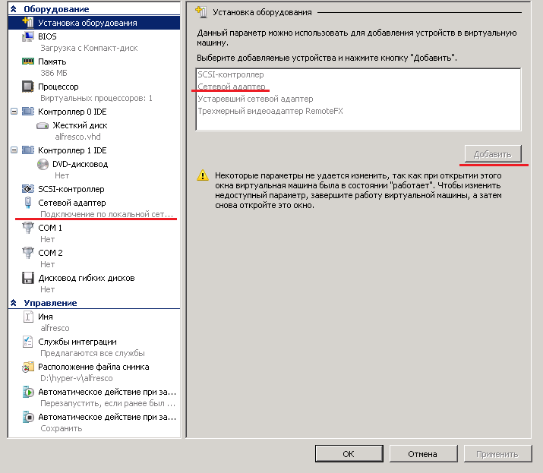Click the icon beside Установка оборудования heading
543x473 pixels.
(x=201, y=12)
